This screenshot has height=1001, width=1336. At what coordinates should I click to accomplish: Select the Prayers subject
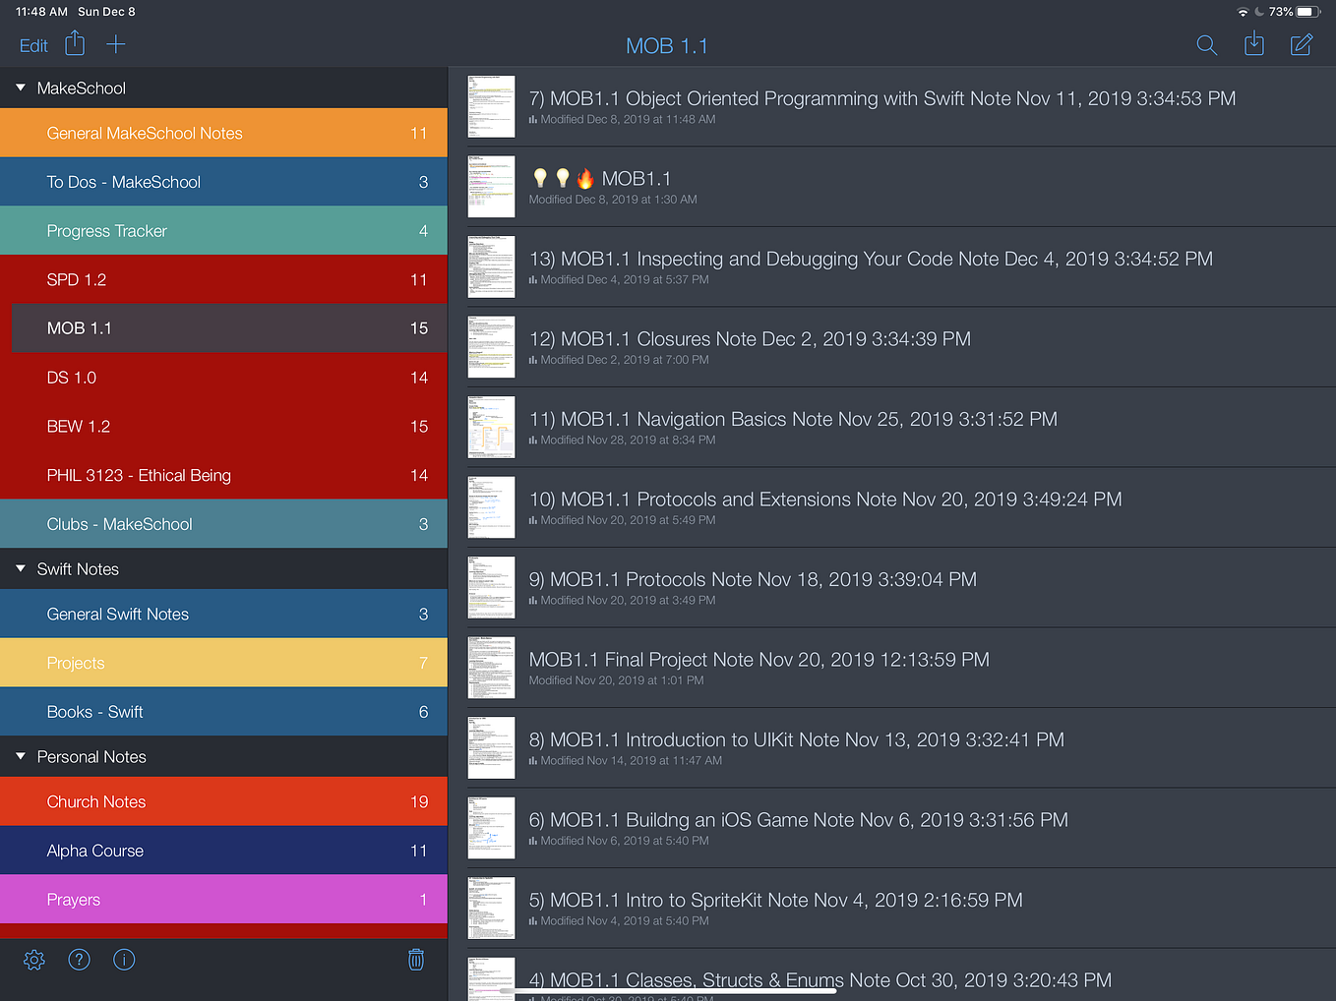pos(223,900)
